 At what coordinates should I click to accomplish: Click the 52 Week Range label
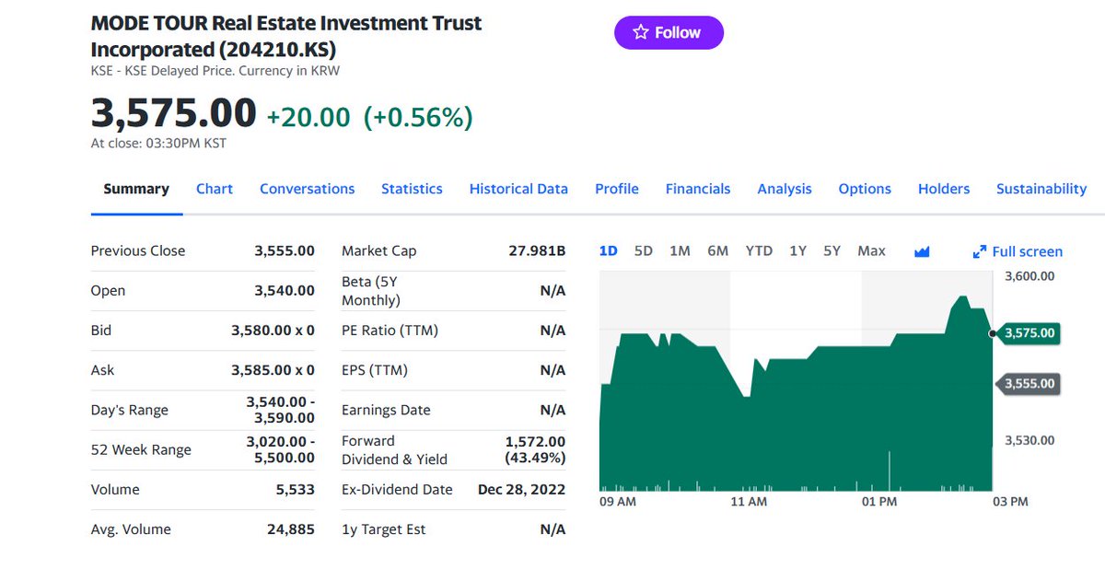click(141, 449)
